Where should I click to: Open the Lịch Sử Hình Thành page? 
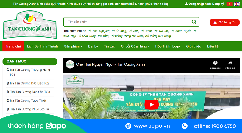[x=42, y=46]
